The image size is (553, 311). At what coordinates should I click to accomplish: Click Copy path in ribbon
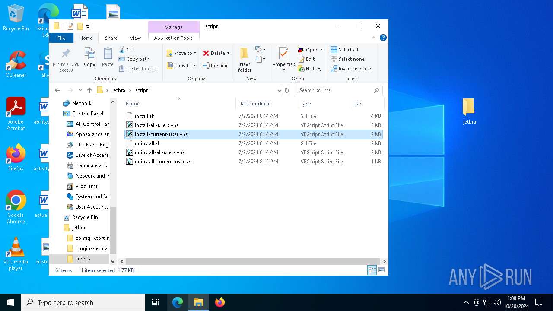pos(134,59)
